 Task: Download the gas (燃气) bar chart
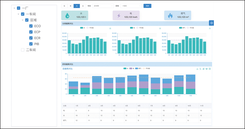coord(210,28)
